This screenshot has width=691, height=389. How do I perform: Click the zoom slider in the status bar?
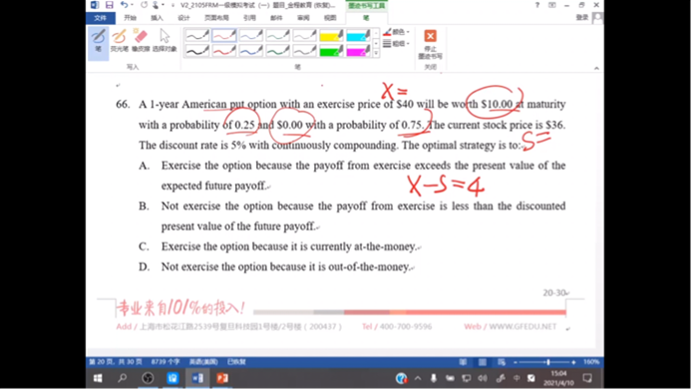pos(544,362)
